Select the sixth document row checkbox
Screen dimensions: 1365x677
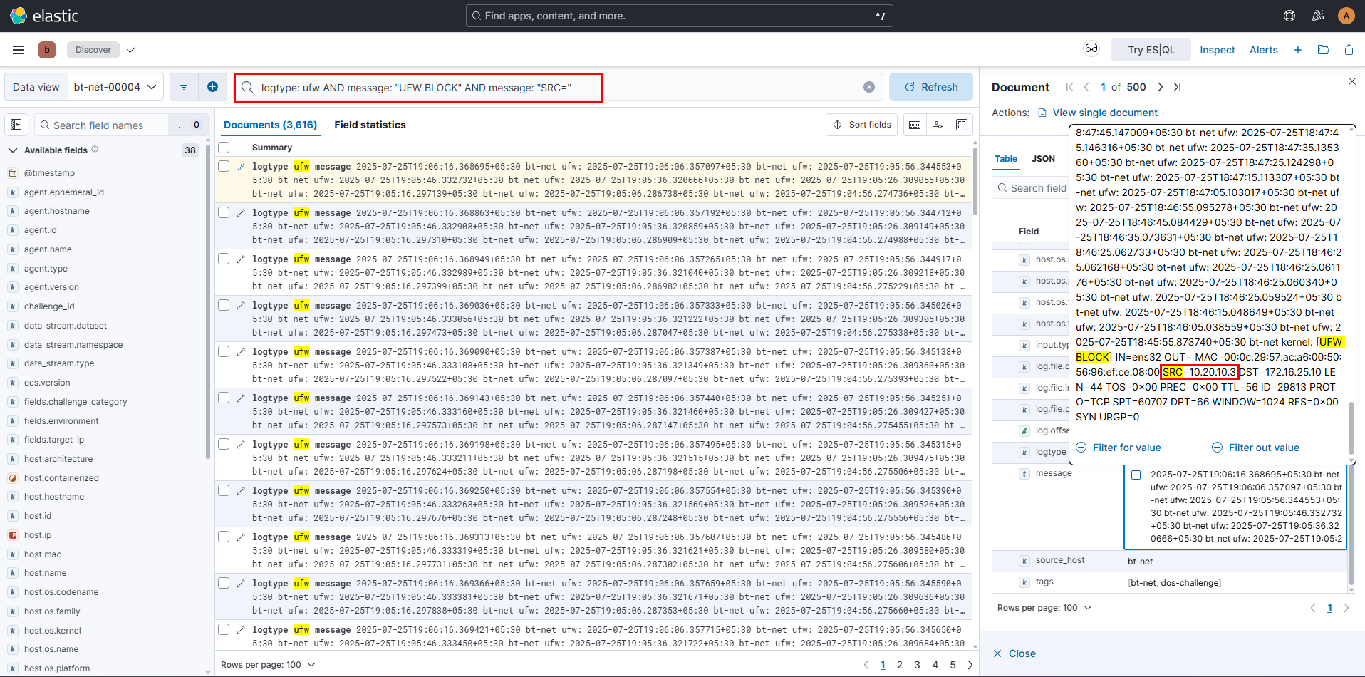pyautogui.click(x=224, y=398)
